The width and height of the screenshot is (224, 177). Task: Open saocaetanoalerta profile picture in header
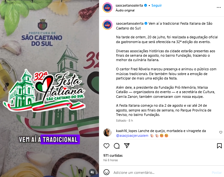tap(108, 8)
